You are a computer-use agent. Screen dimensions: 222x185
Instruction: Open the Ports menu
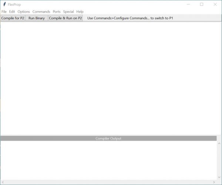(x=57, y=11)
